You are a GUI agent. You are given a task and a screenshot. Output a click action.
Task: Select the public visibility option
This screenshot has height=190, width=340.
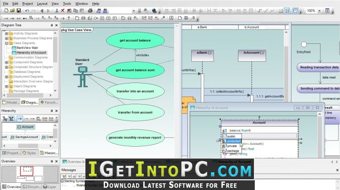(x=232, y=136)
